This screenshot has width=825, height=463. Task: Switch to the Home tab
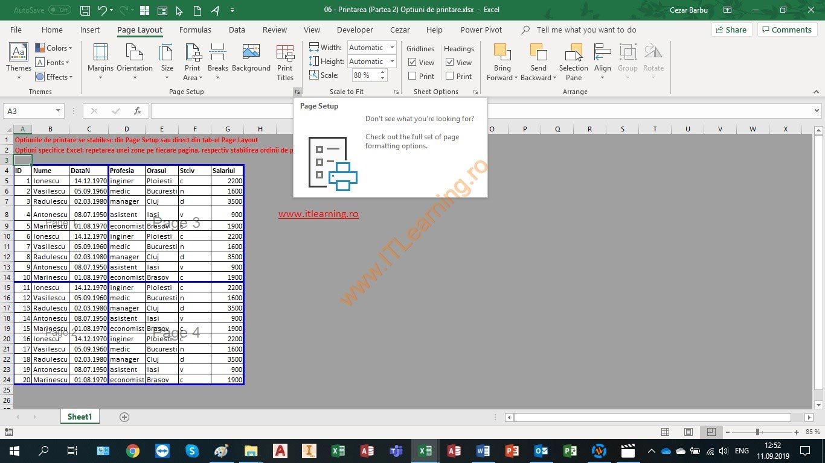pyautogui.click(x=52, y=30)
